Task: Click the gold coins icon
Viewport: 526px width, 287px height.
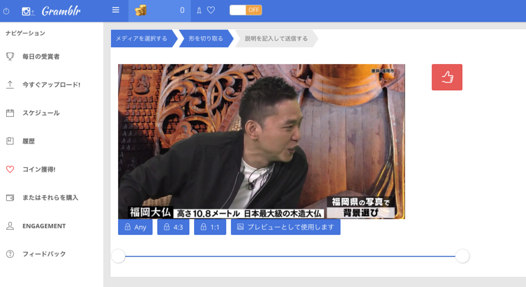Action: [x=141, y=10]
